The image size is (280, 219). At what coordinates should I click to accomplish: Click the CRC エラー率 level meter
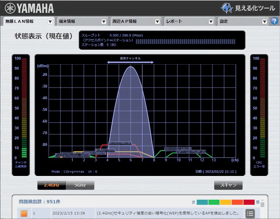[x=263, y=108]
